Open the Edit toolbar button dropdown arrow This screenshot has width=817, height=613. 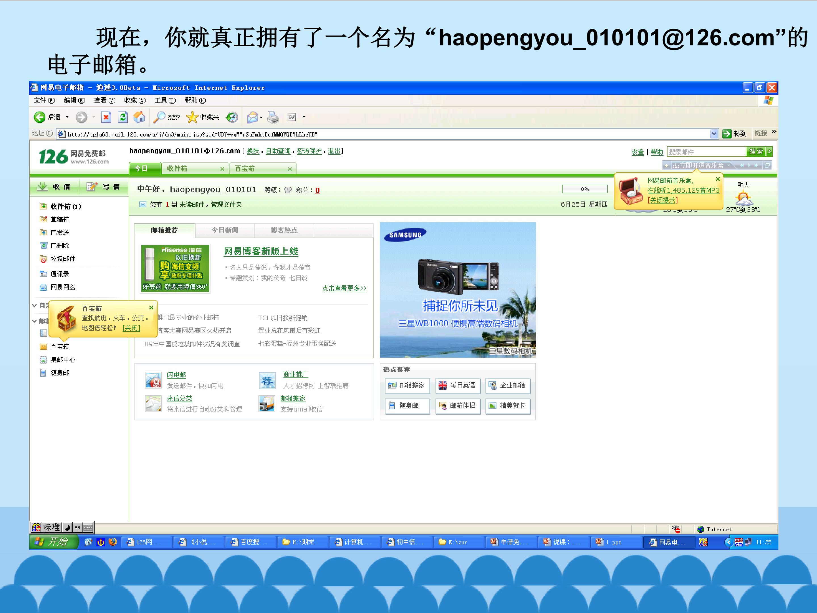(304, 117)
